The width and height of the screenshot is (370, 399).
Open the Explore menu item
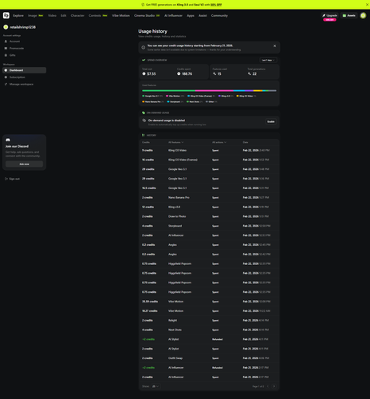(18, 16)
